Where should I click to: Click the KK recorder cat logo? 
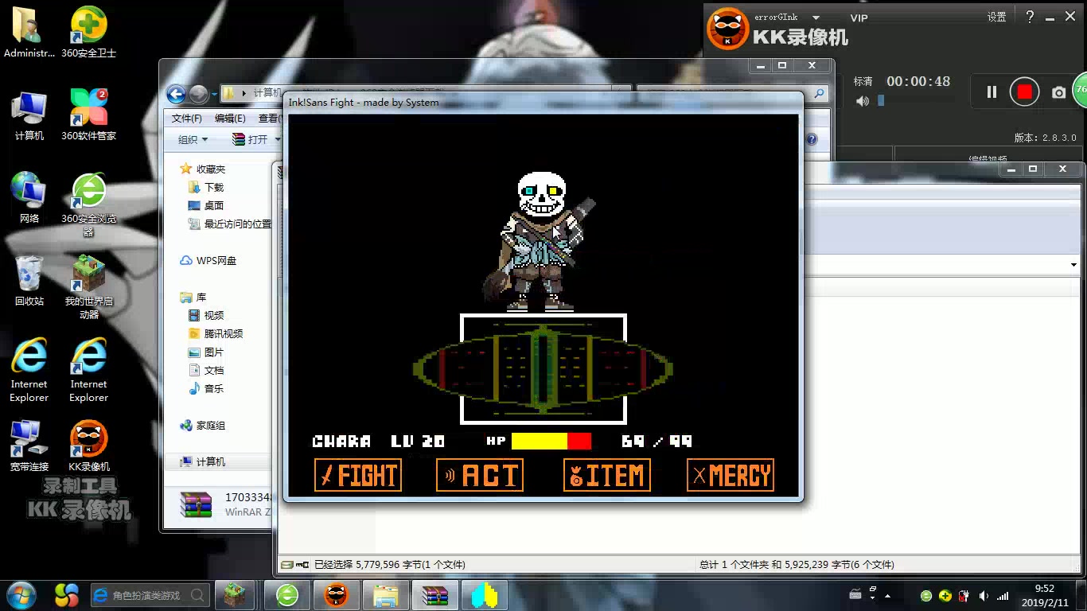click(x=728, y=29)
